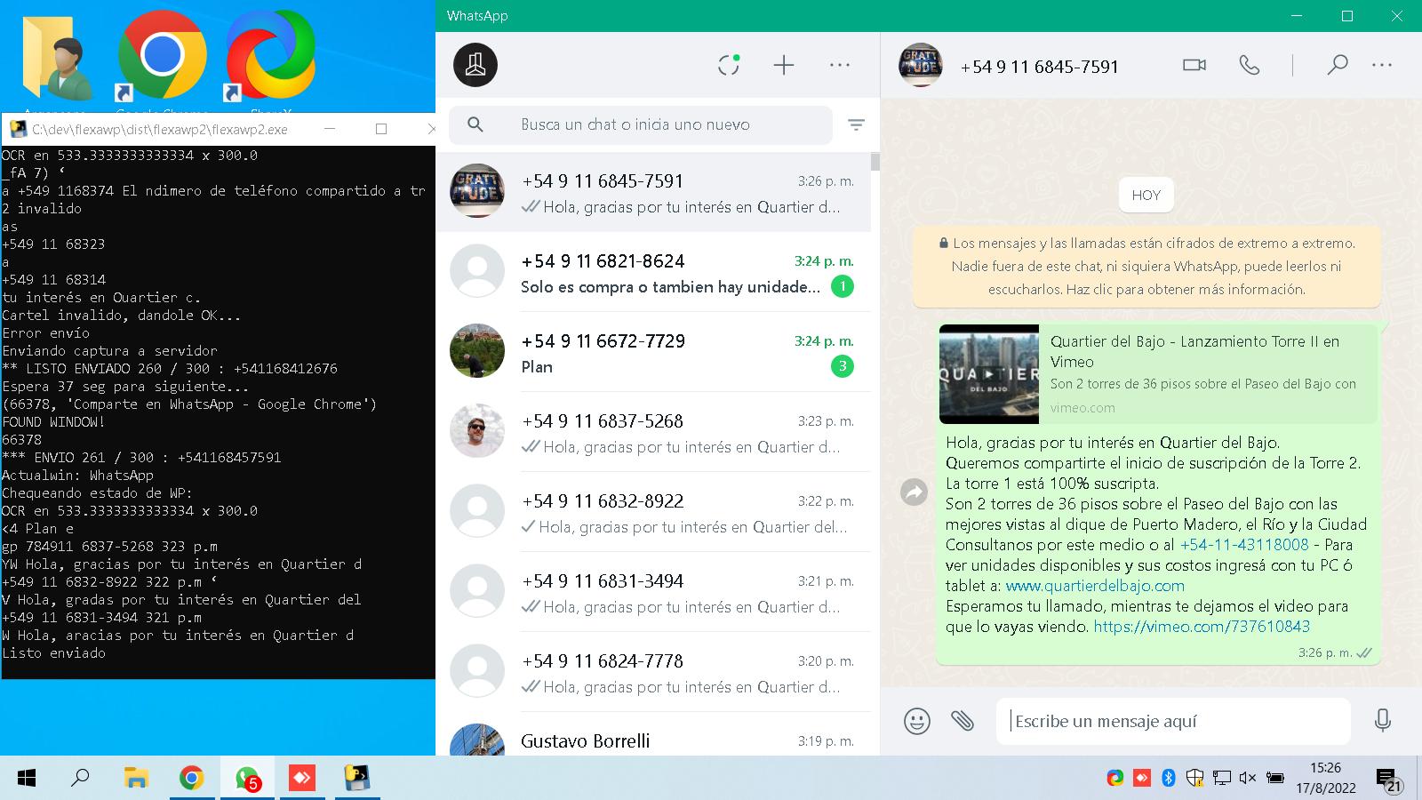Open chat +54 9 11 6672-7729
1422x800 pixels.
tap(653, 352)
